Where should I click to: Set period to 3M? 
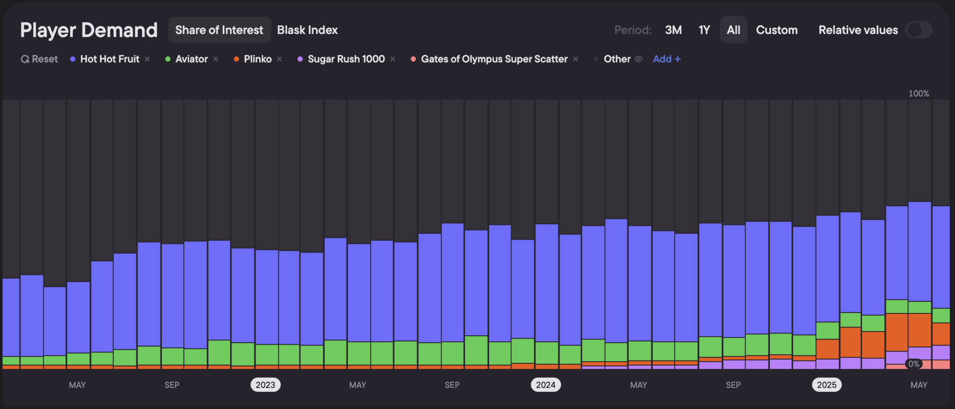(673, 30)
